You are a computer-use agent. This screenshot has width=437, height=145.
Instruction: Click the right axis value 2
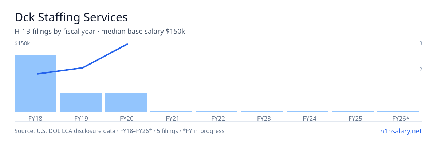tap(421, 69)
